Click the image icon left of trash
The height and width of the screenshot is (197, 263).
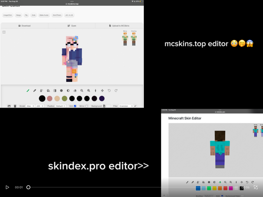9,106
